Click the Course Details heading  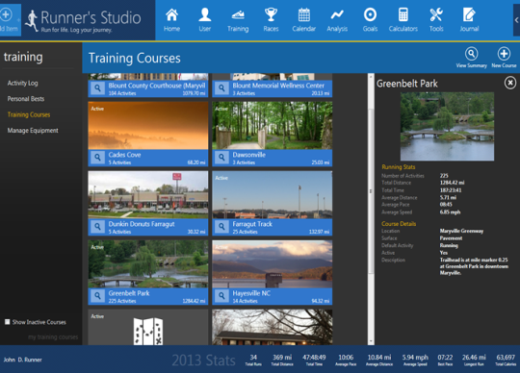(x=399, y=224)
